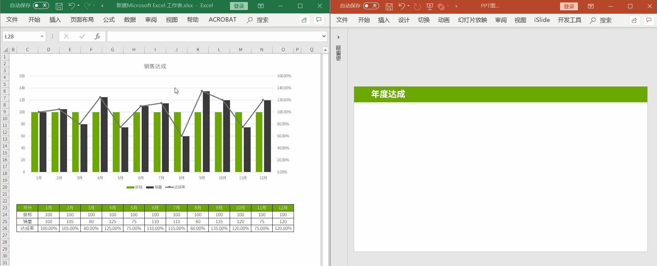
Task: Open ACROBAT tab in Excel
Action: pos(222,20)
